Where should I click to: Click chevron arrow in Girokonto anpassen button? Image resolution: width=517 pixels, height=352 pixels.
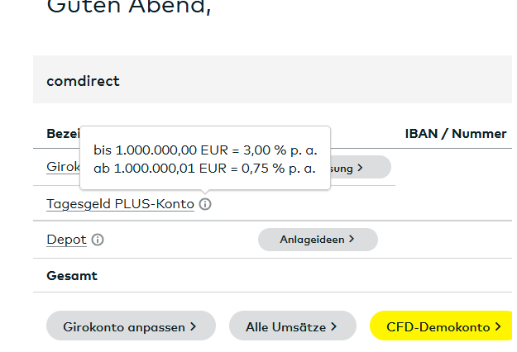tap(193, 326)
